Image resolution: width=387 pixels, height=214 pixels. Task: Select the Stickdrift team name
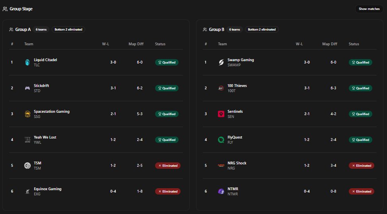coord(41,86)
